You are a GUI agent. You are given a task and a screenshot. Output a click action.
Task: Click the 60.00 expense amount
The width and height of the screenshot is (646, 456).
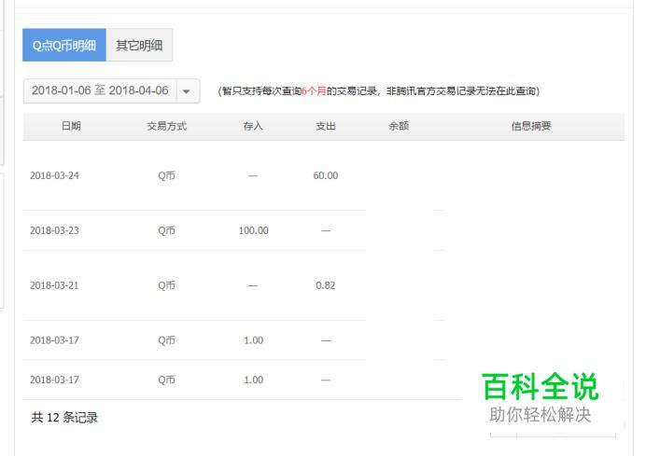[x=326, y=175]
